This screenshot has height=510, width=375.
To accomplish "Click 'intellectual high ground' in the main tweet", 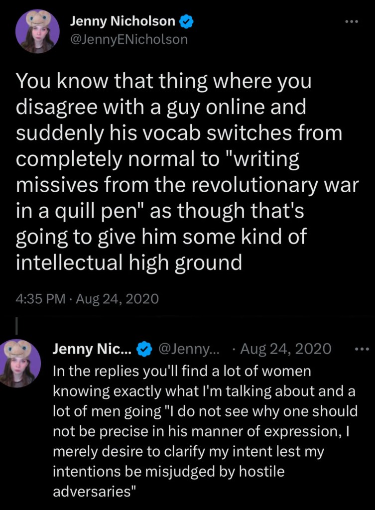I will (129, 262).
